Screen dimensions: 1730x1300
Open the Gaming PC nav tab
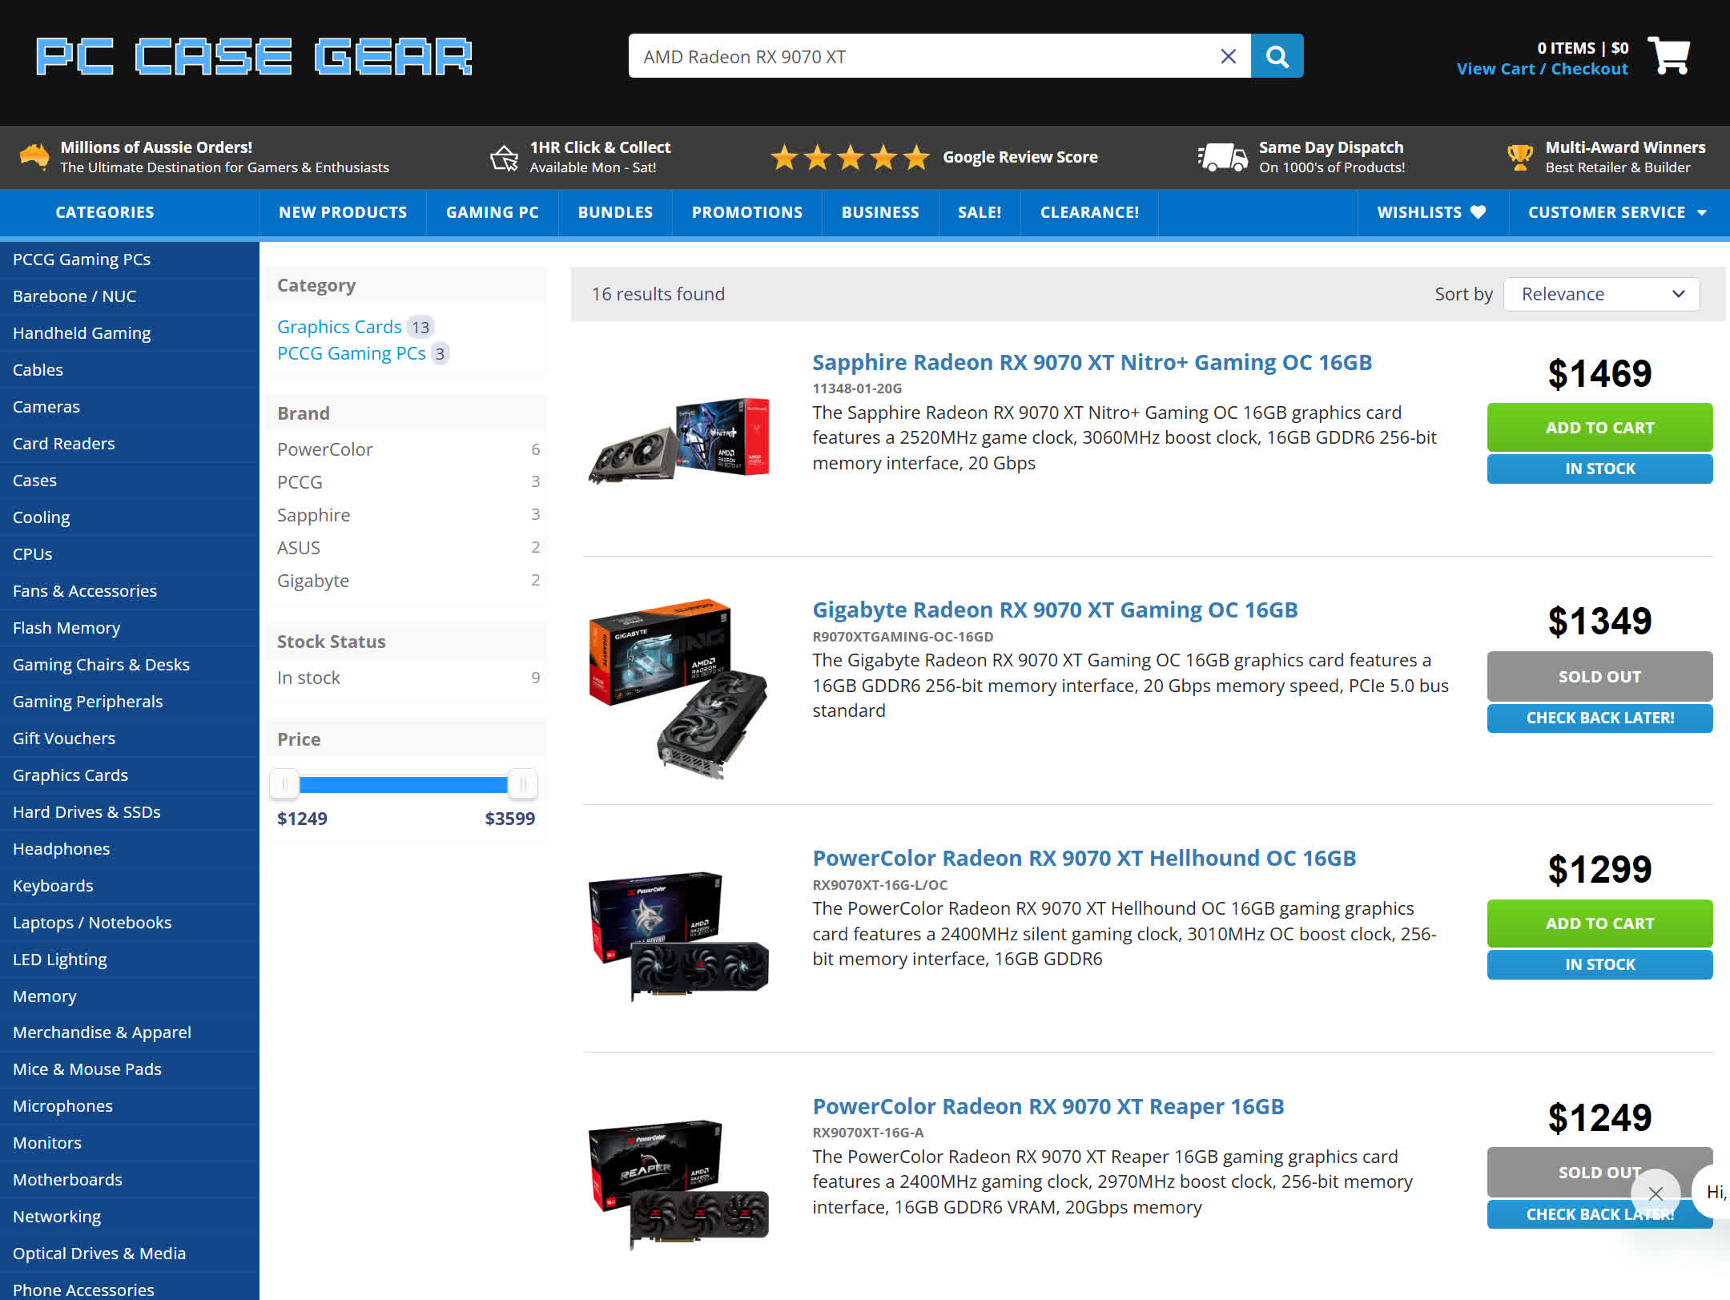pos(492,212)
